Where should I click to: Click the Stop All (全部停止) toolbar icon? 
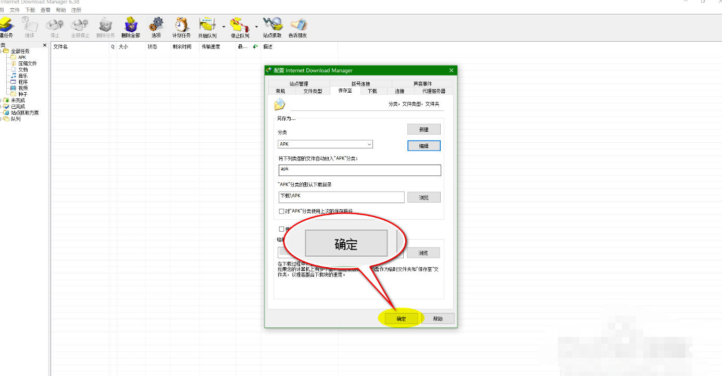[80, 27]
